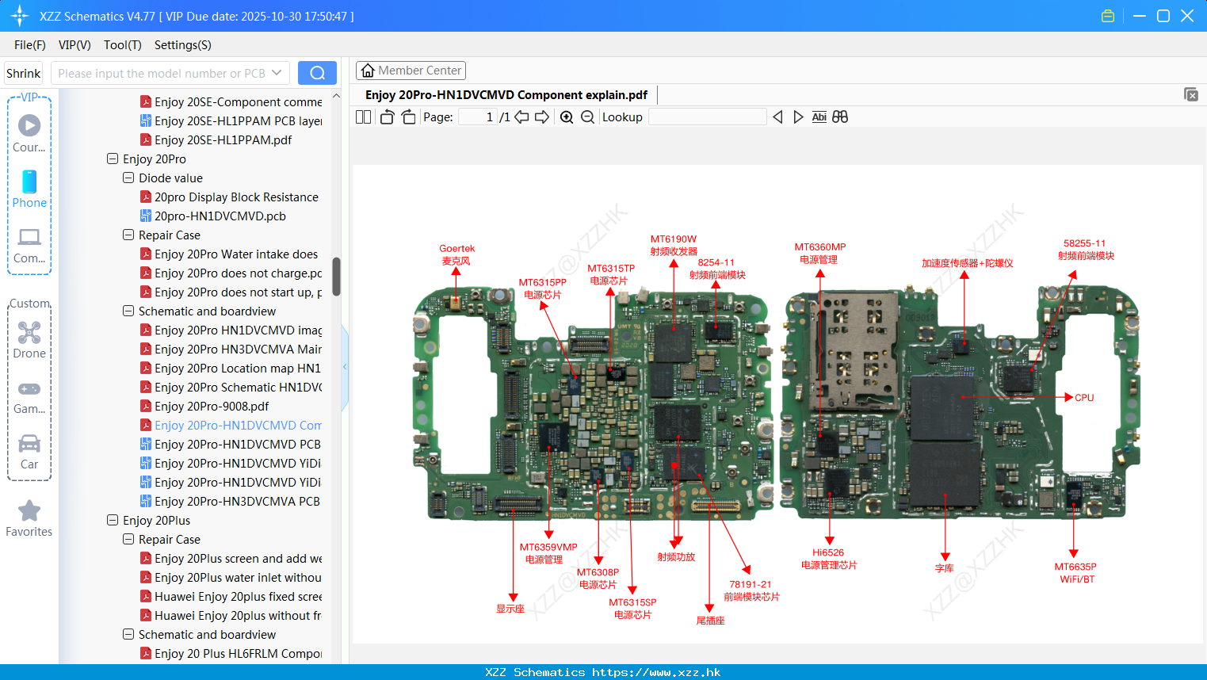Rotate page clockwise

pos(408,117)
